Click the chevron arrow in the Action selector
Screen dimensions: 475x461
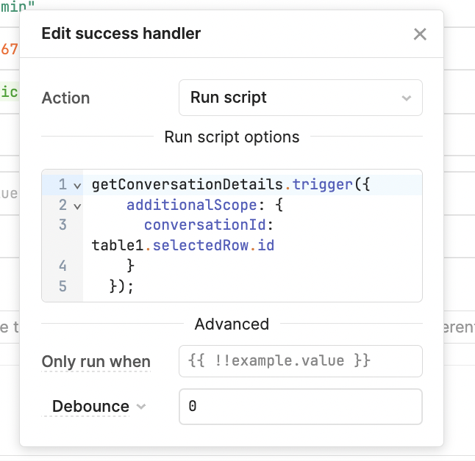coord(406,98)
